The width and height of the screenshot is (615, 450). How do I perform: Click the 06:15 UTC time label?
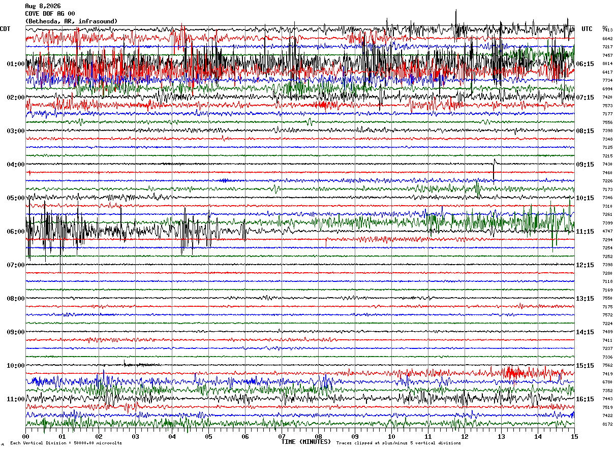[x=585, y=64]
